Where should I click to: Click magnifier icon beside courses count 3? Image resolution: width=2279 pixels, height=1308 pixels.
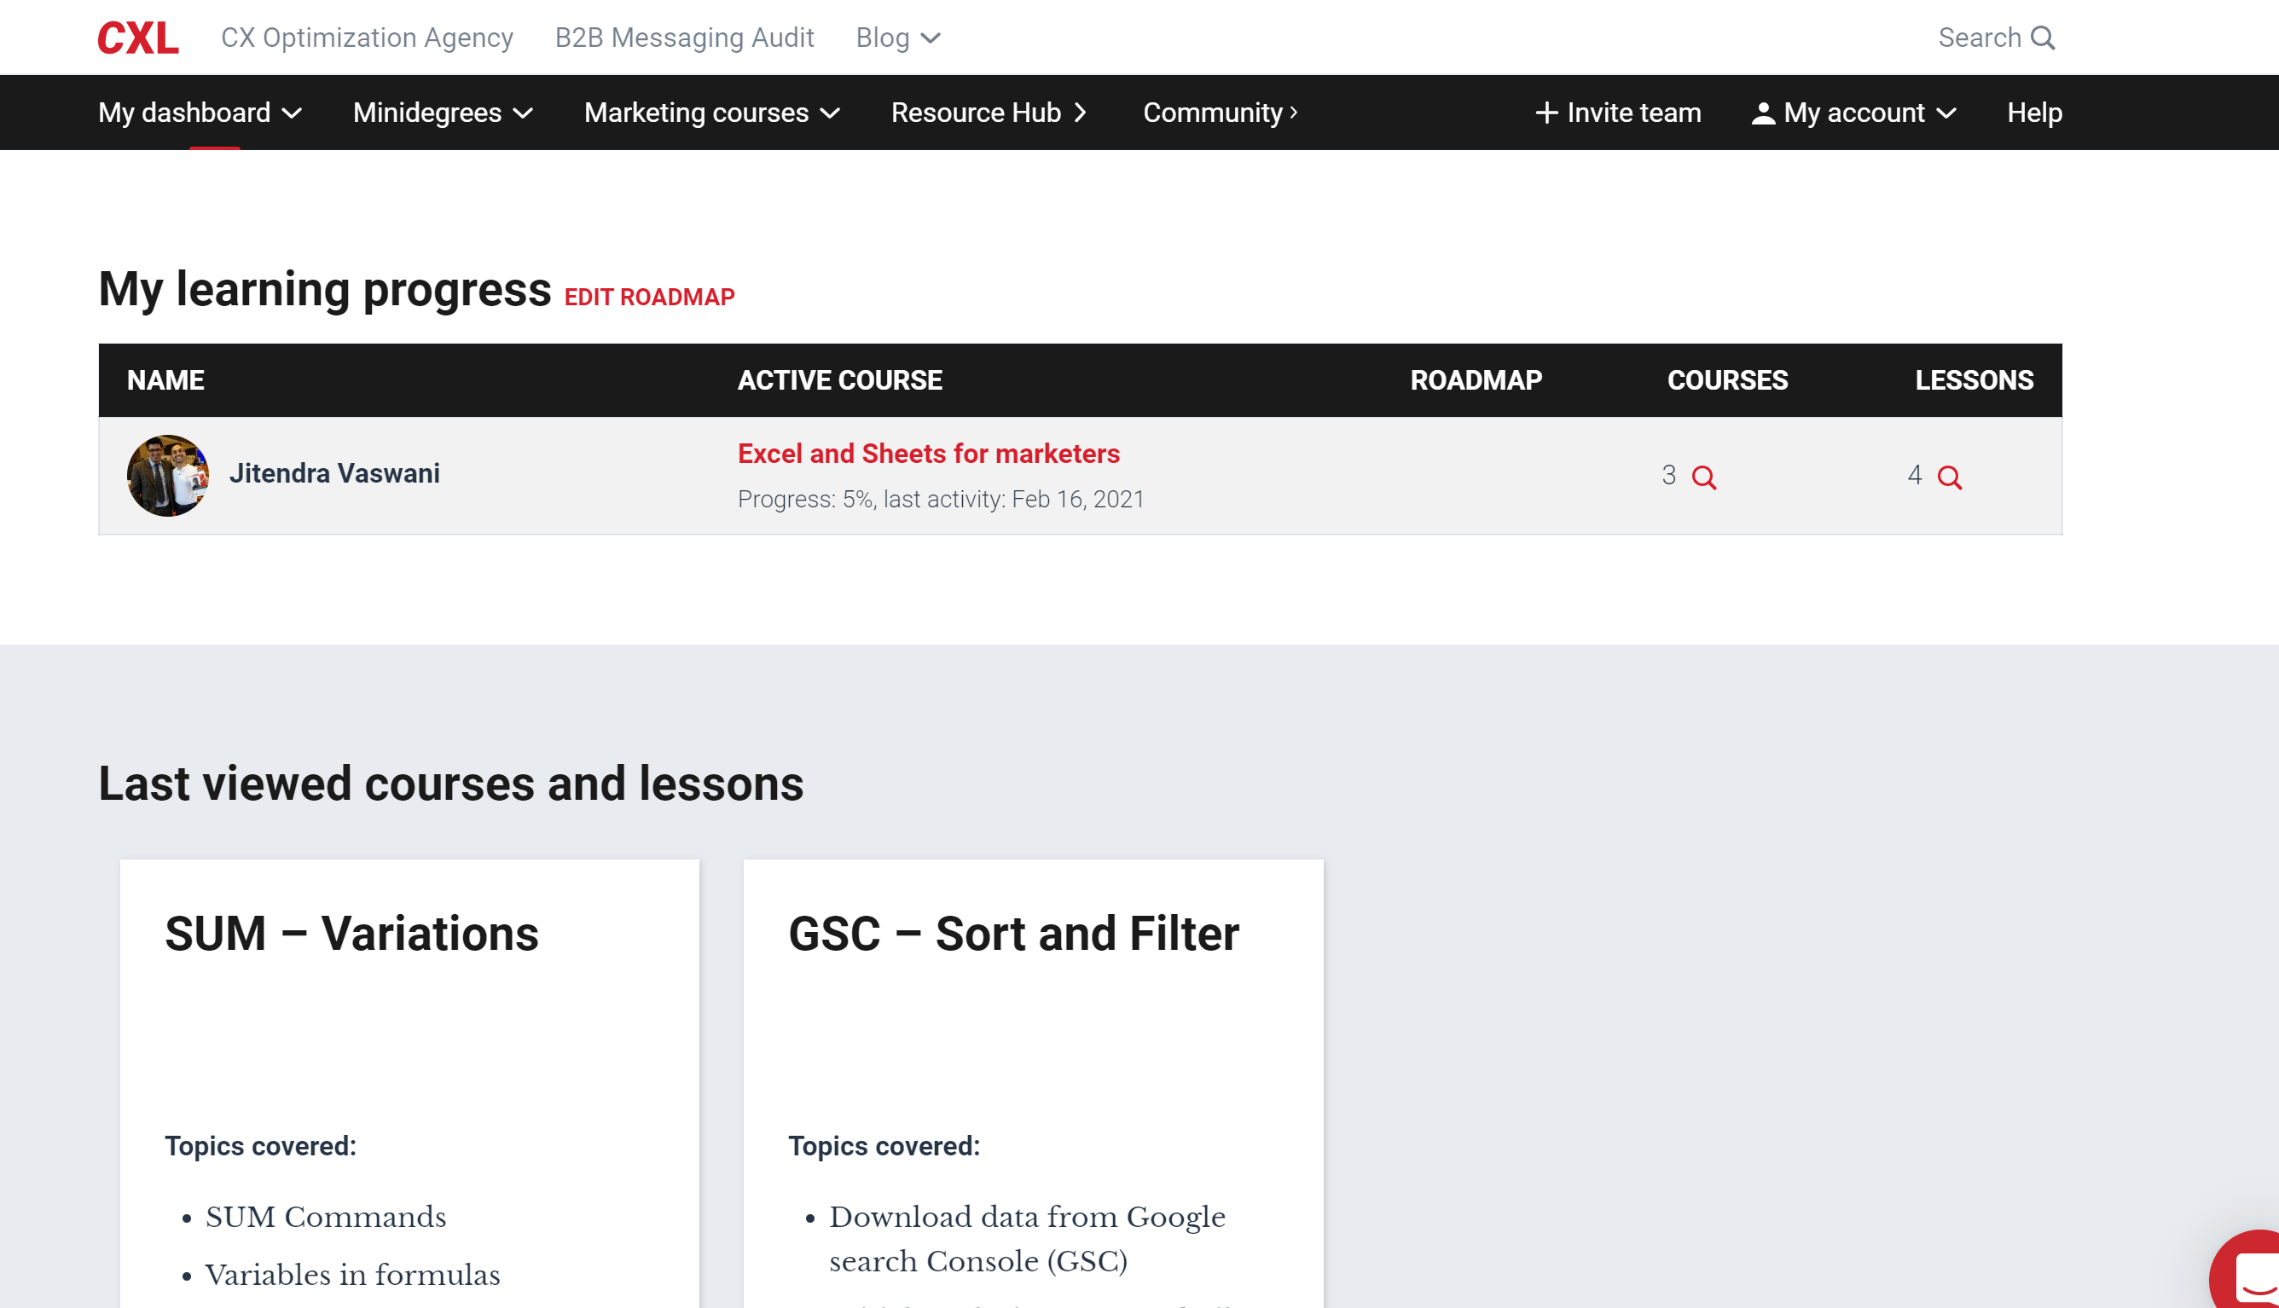point(1704,477)
